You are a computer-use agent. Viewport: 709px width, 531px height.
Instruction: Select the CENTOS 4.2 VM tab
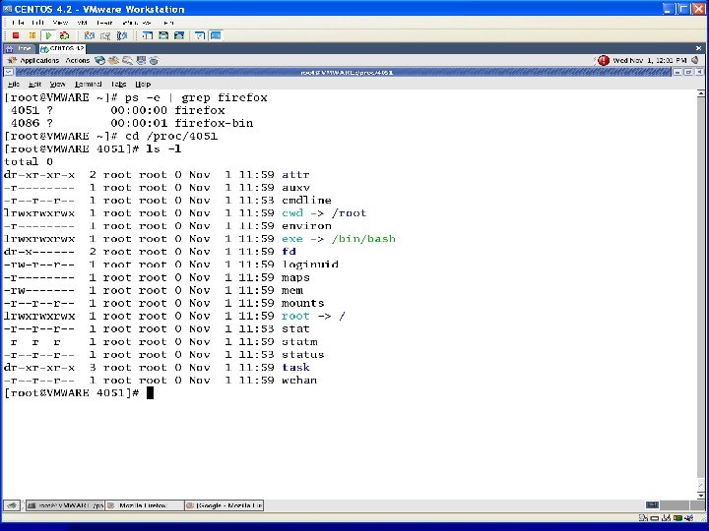coord(62,48)
